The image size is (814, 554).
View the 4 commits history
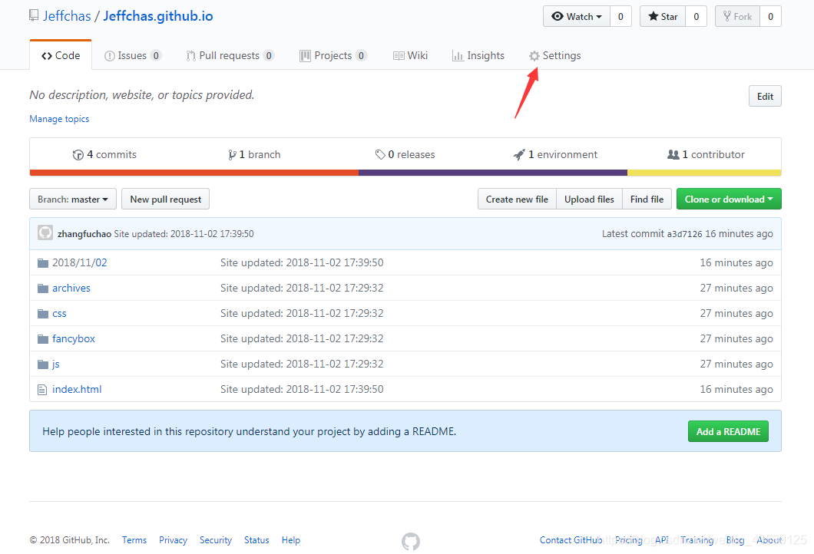(104, 154)
